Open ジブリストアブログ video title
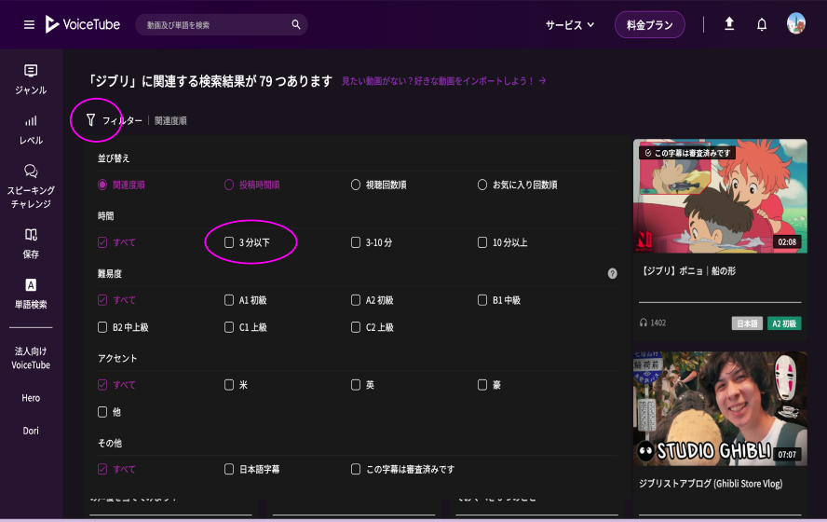 [711, 484]
